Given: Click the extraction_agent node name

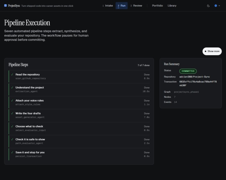Looking at the screenshot, I should pos(27,91).
